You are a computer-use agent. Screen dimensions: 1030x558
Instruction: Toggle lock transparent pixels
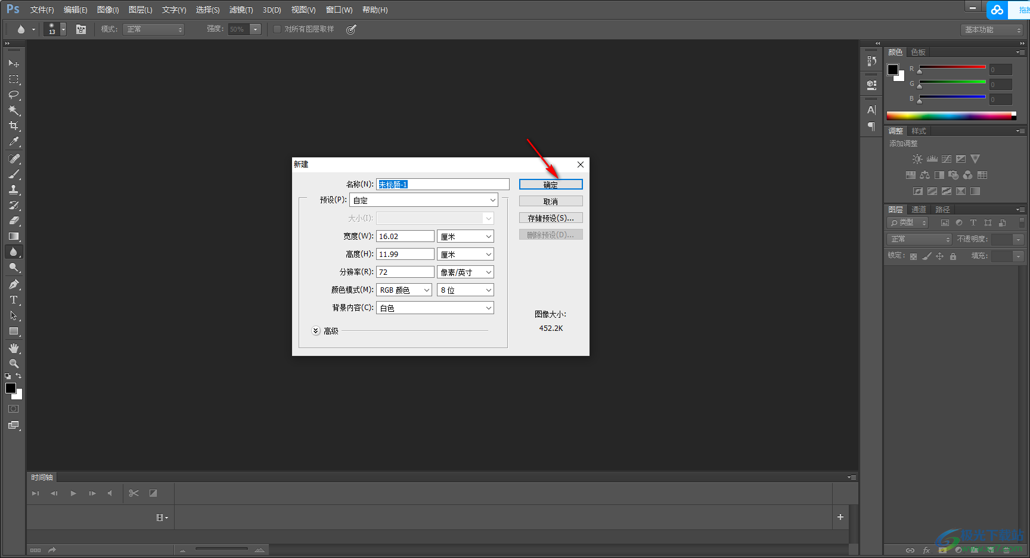913,256
